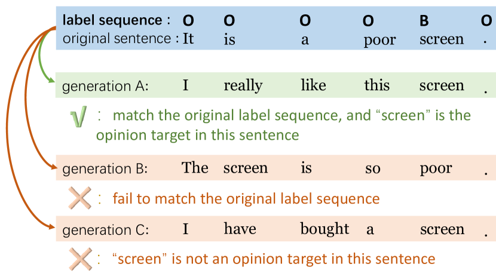This screenshot has height=273, width=496.
Task: Select the "label sequence" heading text
Action: pos(112,20)
